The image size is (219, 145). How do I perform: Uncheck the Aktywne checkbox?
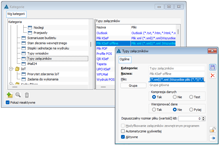click(123, 137)
